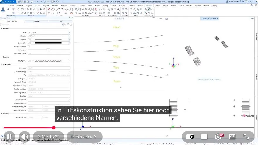The image size is (258, 145).
Task: Open the Stiftdicke 0.13 dropdown
Action: [69, 36]
